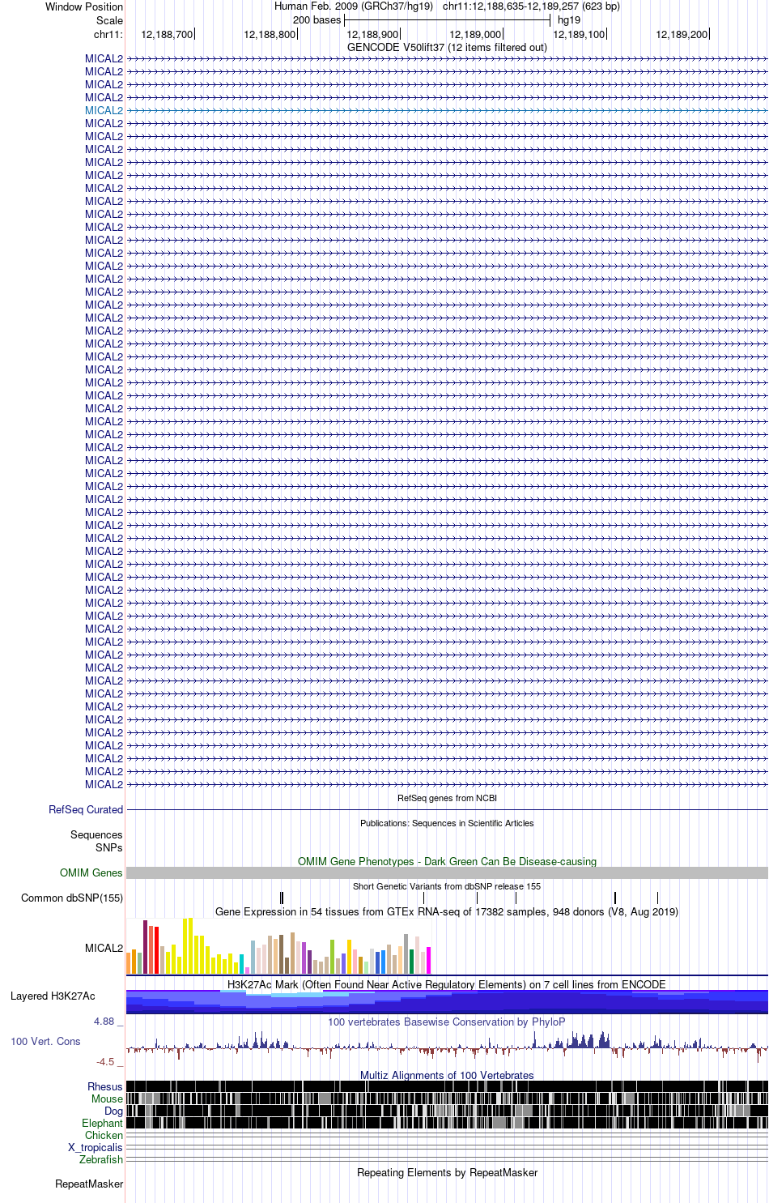Open the RefSeq Curated track label
Image resolution: width=769 pixels, height=1203 pixels.
pyautogui.click(x=86, y=809)
